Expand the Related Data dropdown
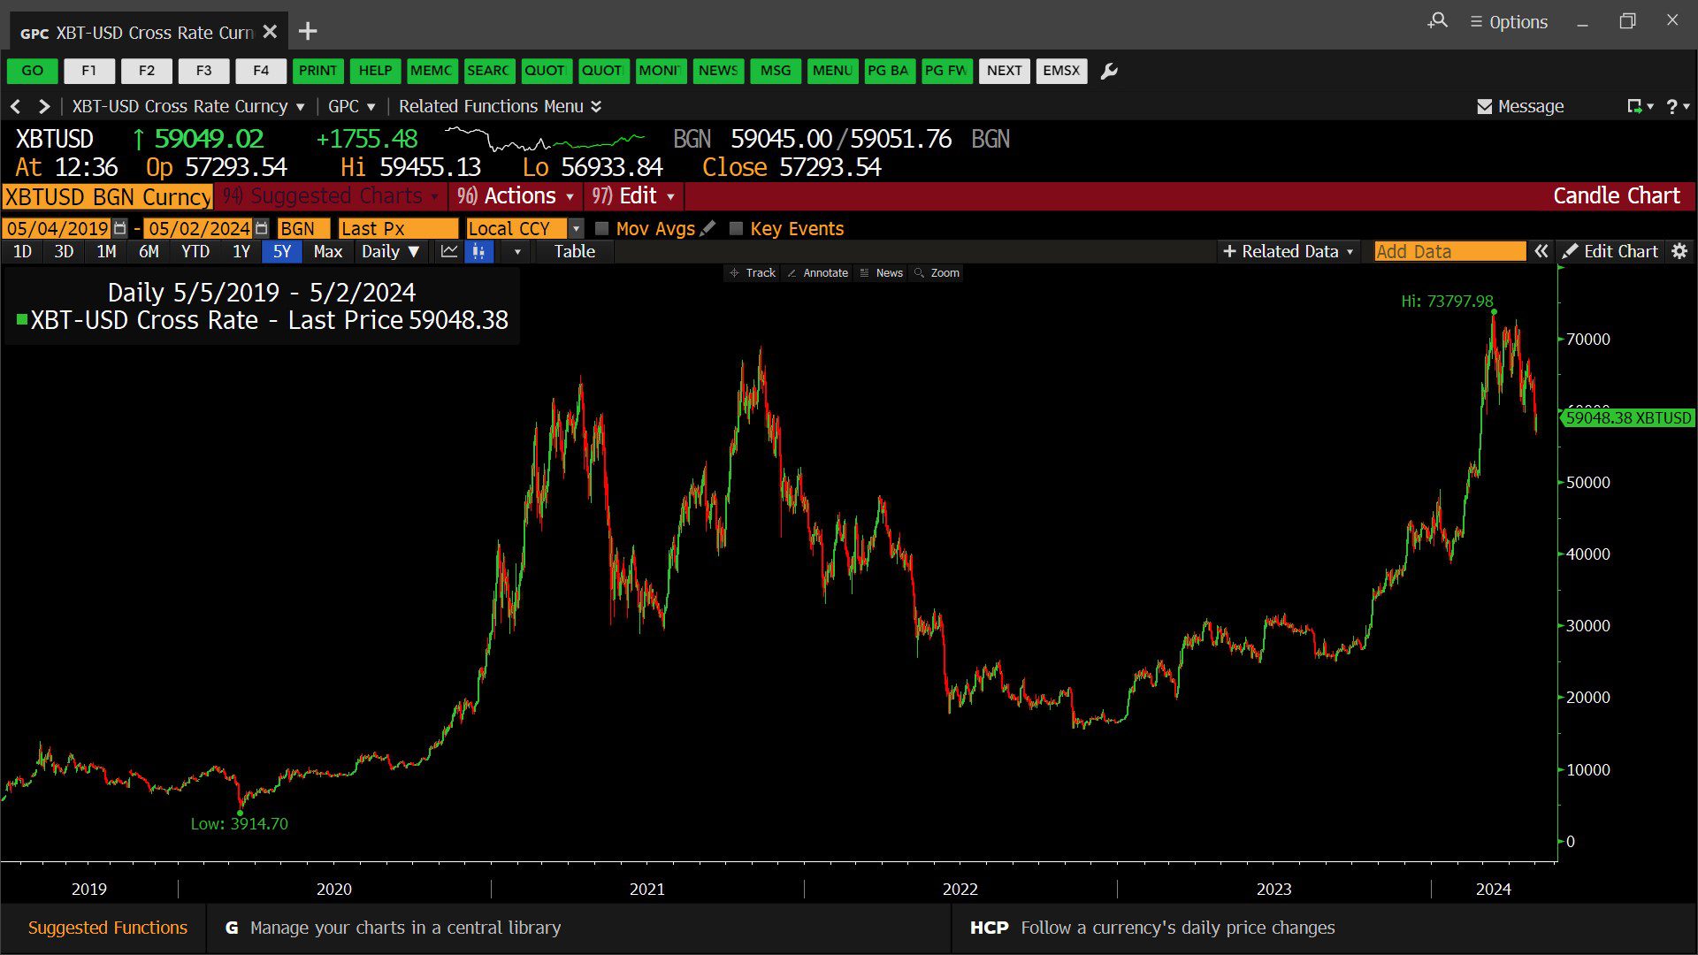Image resolution: width=1698 pixels, height=955 pixels. click(x=1288, y=251)
